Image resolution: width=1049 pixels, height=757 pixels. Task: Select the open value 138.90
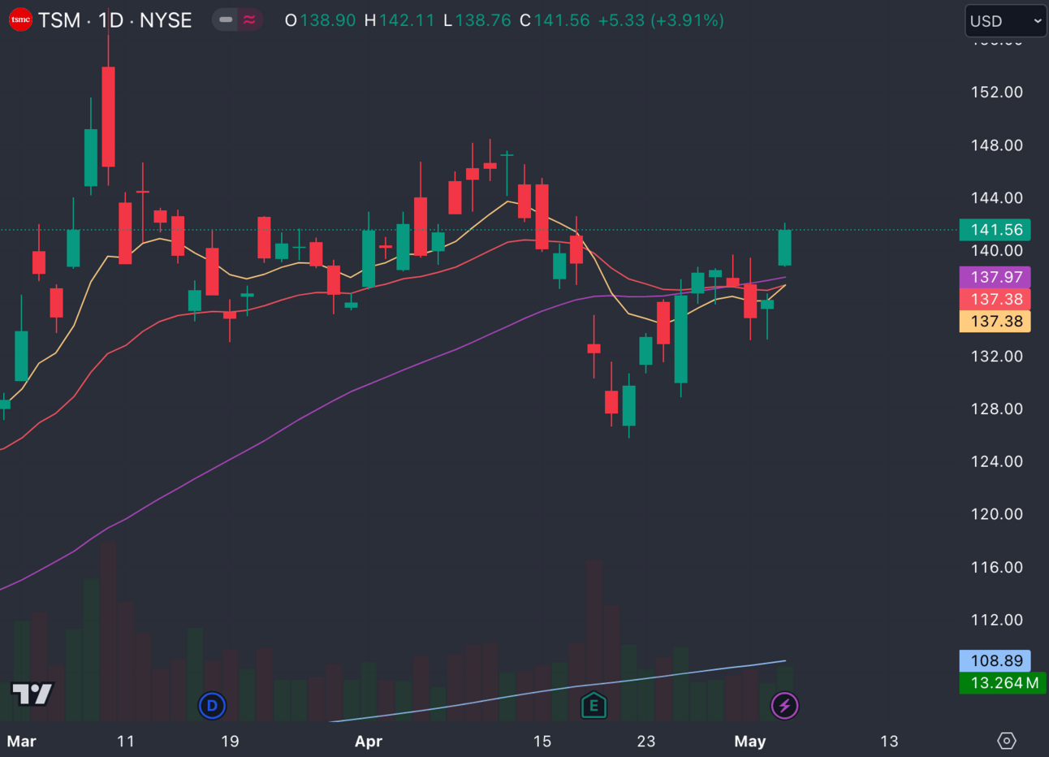(328, 20)
